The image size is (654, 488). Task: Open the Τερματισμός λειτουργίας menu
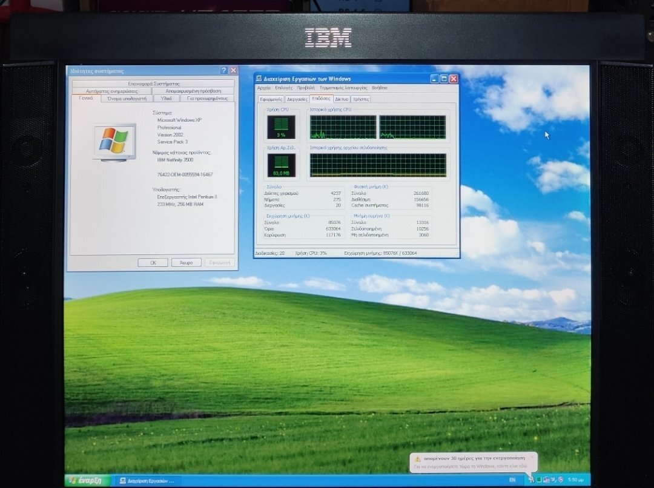343,88
